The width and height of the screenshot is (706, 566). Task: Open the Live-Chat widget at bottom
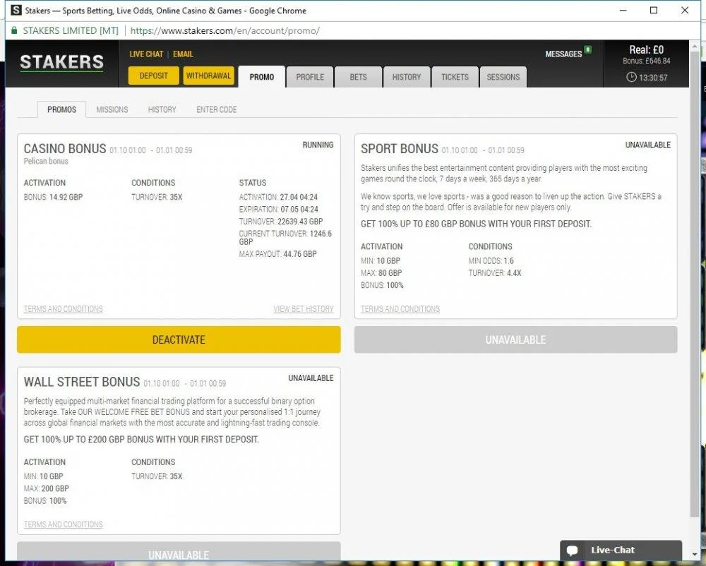pos(621,550)
